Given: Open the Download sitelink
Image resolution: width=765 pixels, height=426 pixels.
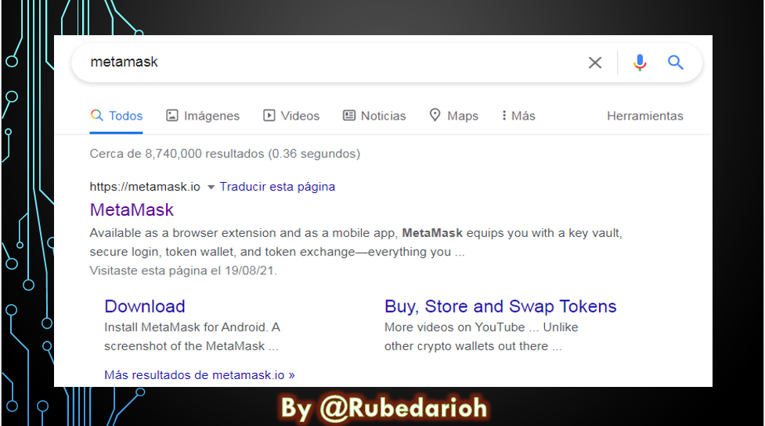Looking at the screenshot, I should (x=145, y=306).
